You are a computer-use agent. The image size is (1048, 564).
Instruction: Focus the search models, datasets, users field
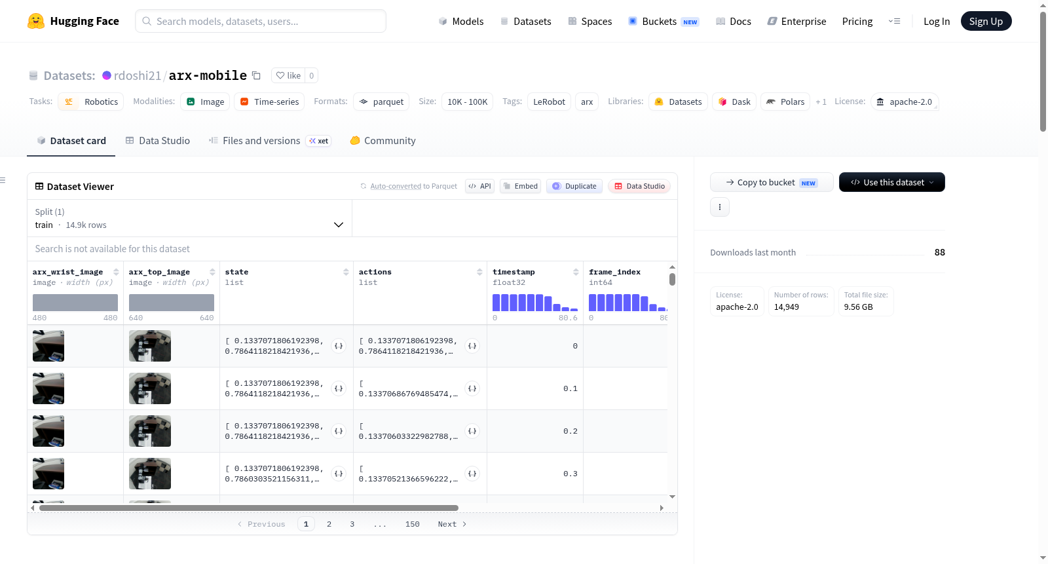261,21
